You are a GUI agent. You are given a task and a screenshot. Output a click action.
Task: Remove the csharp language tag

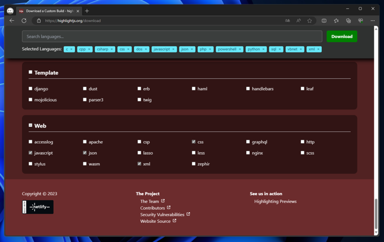(111, 49)
